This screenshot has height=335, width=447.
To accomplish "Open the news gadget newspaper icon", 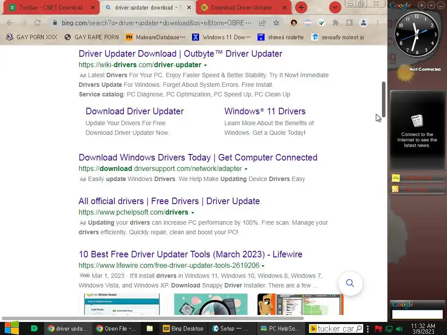I will [x=417, y=121].
